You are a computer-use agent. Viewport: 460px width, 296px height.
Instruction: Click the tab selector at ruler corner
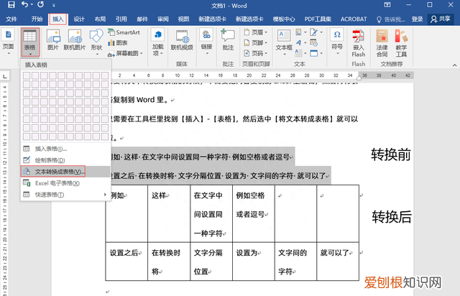point(5,76)
